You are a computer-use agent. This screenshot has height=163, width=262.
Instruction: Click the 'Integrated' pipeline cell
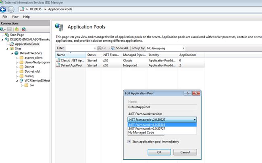130,65
